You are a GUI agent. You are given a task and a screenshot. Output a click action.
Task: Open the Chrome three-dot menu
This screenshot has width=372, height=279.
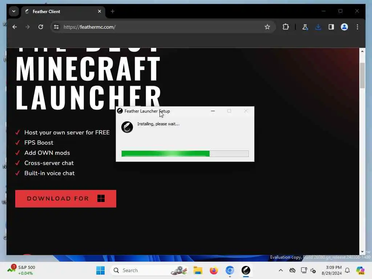coord(357,27)
